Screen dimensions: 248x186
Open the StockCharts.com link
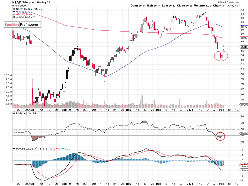point(230,2)
